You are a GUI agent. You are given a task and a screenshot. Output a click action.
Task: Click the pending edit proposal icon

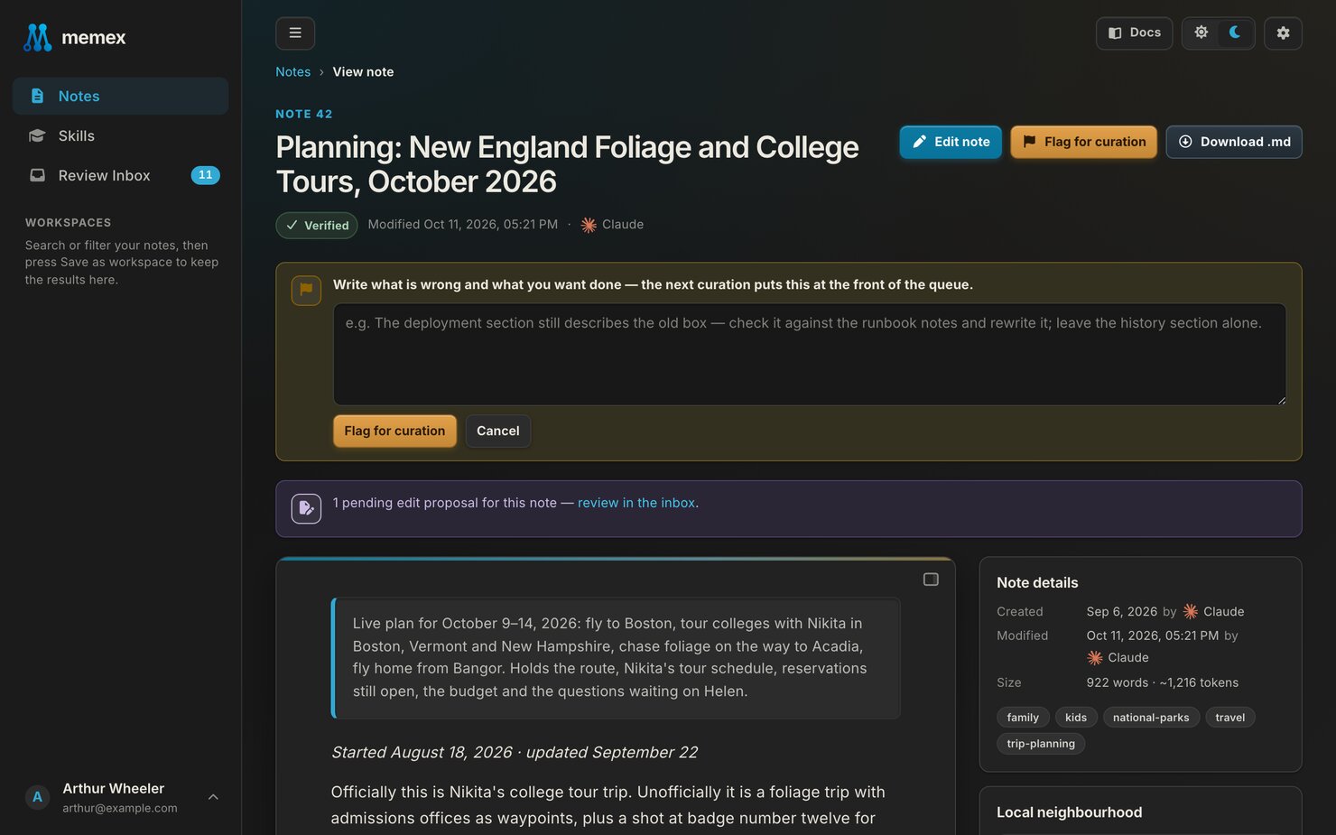306,508
